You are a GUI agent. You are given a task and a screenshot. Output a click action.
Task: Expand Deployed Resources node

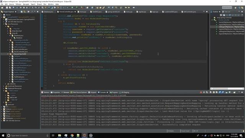4,89
